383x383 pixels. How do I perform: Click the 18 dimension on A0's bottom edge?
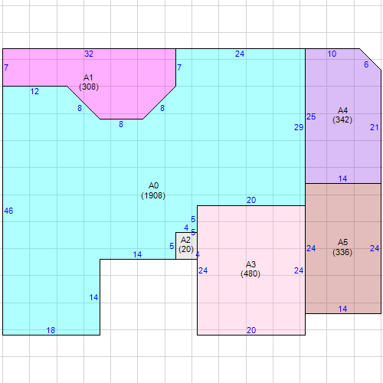tap(51, 330)
